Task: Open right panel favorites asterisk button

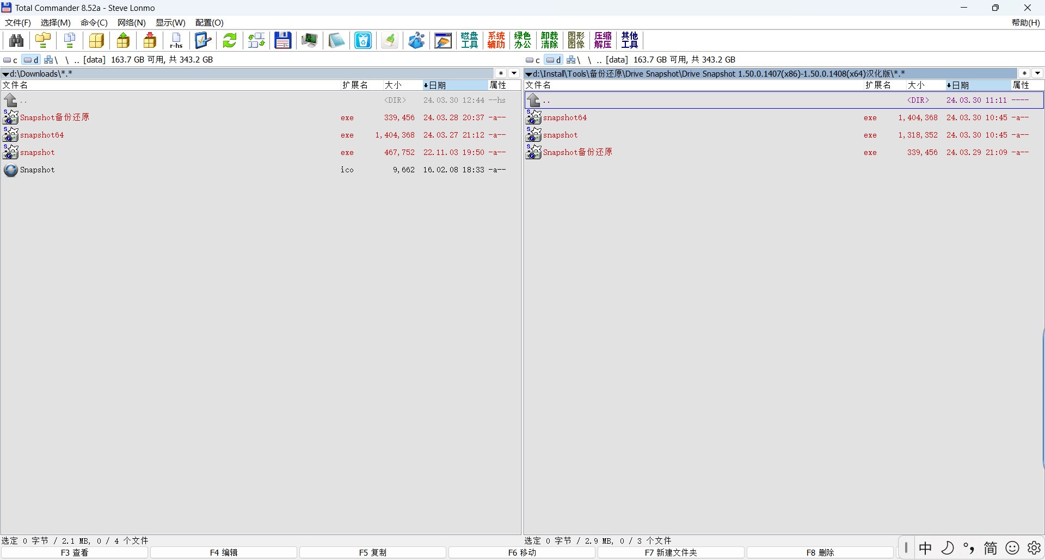Action: coord(1024,73)
